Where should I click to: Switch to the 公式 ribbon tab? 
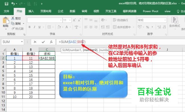[x=61, y=11]
